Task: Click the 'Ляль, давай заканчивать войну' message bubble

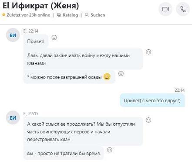Action: (83, 59)
